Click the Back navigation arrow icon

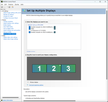tap(2, 7)
